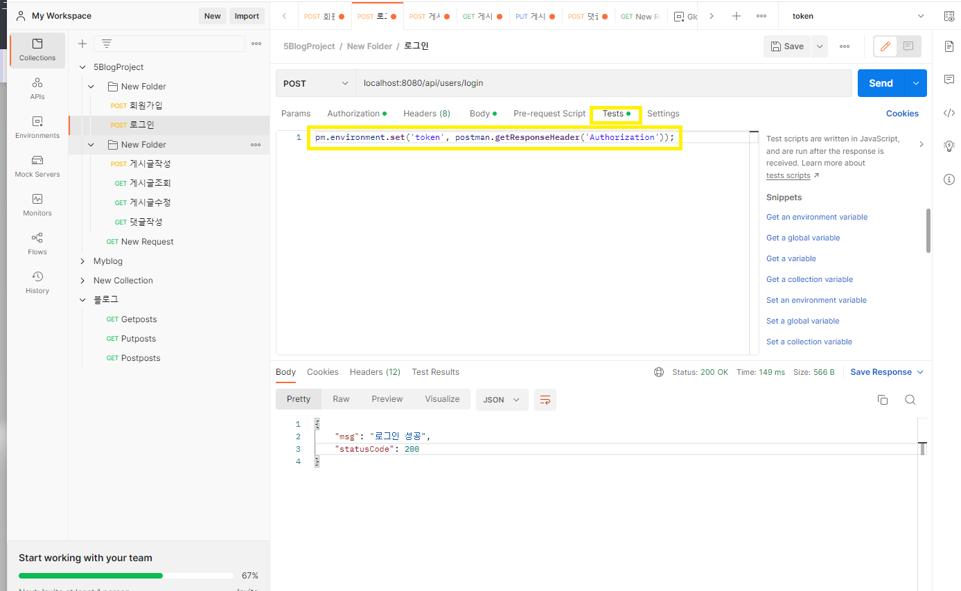Expand the Myblog collection
The width and height of the screenshot is (961, 591).
tap(82, 261)
